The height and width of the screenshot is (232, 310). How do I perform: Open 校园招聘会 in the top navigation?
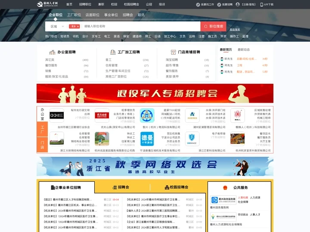[131, 4]
